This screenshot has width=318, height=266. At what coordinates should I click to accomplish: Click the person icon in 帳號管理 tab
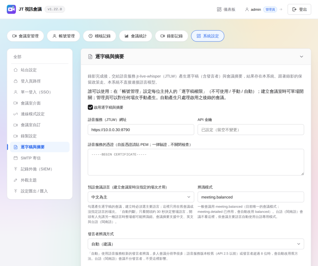coord(54,36)
